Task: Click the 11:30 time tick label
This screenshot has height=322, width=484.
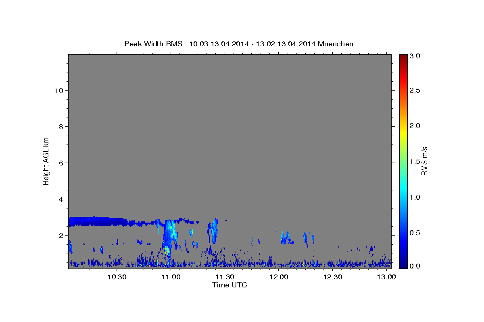Action: (x=225, y=277)
